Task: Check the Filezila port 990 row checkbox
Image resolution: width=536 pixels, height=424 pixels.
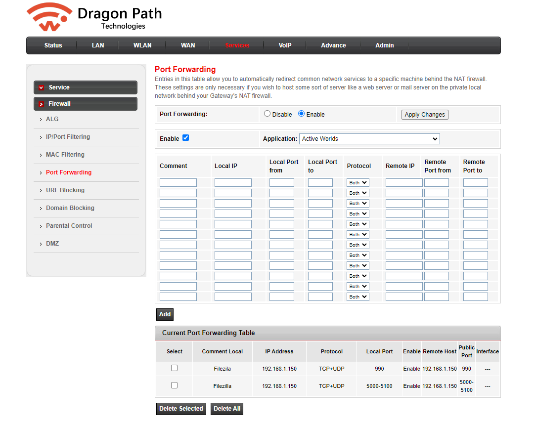Action: click(x=174, y=368)
